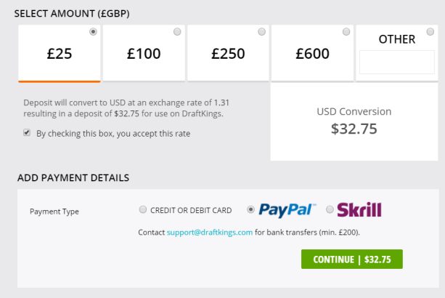
Task: Open the support@draftkings.com email link
Action: [x=210, y=233]
